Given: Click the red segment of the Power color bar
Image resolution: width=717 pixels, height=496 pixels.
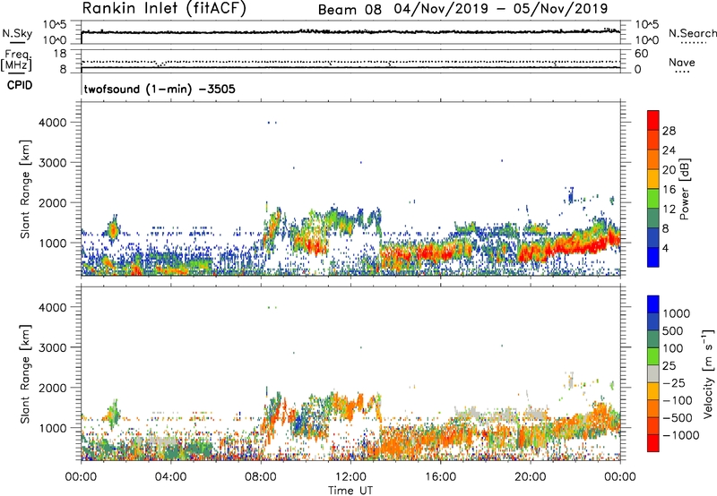Looking at the screenshot, I should [653, 121].
